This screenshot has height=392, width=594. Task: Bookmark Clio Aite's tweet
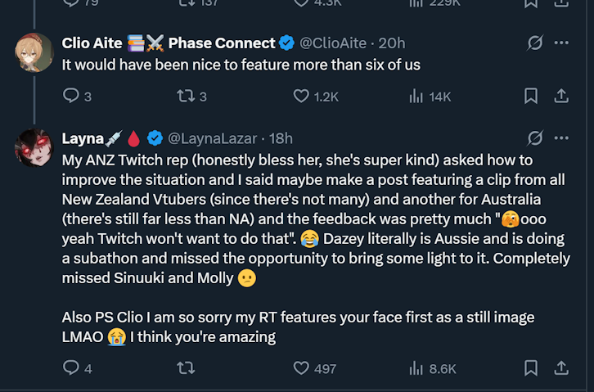pyautogui.click(x=530, y=97)
